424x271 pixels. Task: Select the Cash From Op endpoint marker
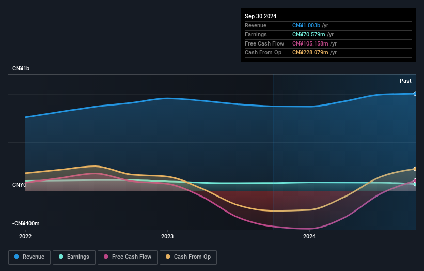(x=415, y=169)
